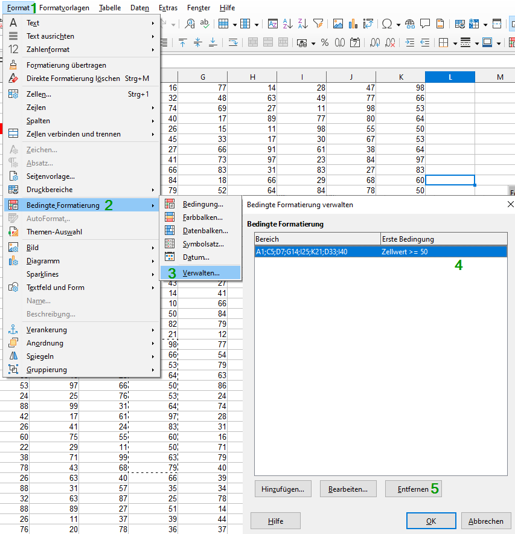Choose the Farbbalken... menu entry
515x534 pixels.
pos(202,217)
